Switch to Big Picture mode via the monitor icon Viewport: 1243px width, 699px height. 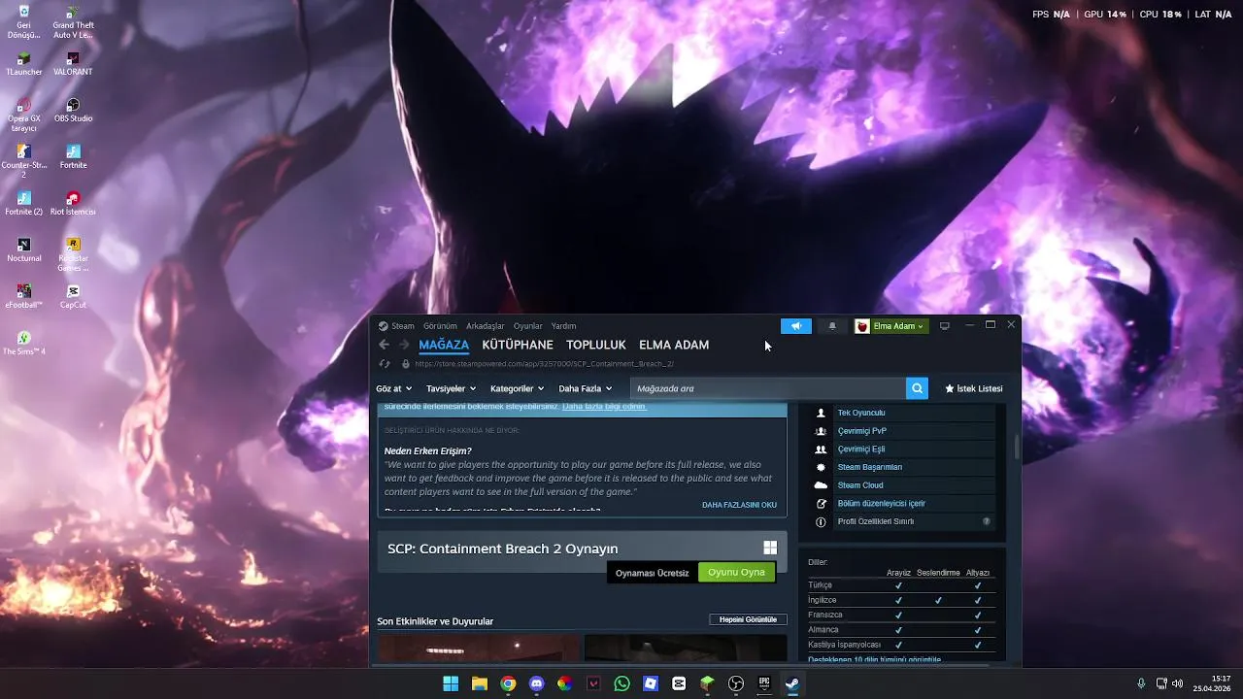[x=944, y=326]
